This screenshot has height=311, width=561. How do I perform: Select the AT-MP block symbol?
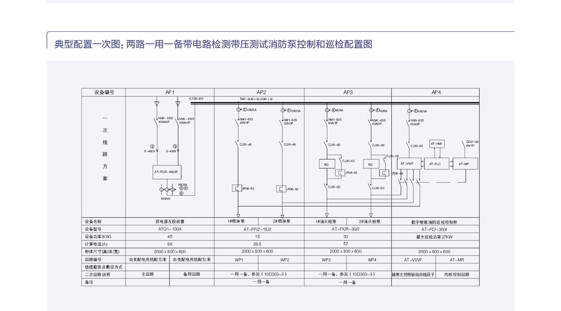[x=464, y=163]
